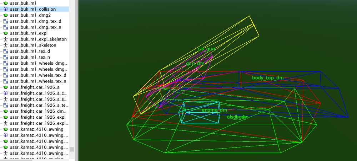The image size is (357, 161).
Task: Choose the ussr_freight_car_1926_expl model entry
Action: [x=37, y=117]
